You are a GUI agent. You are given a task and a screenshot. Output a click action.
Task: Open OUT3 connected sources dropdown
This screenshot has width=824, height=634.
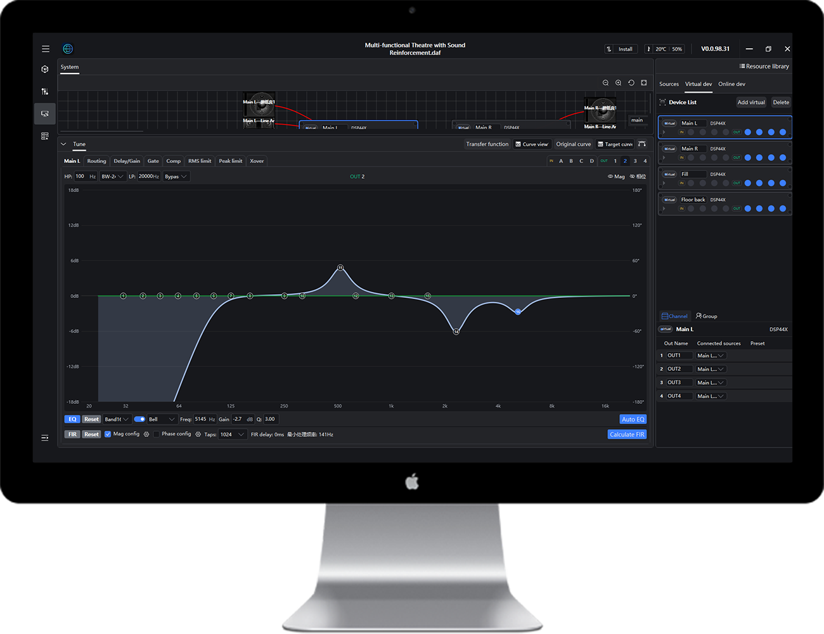(711, 382)
